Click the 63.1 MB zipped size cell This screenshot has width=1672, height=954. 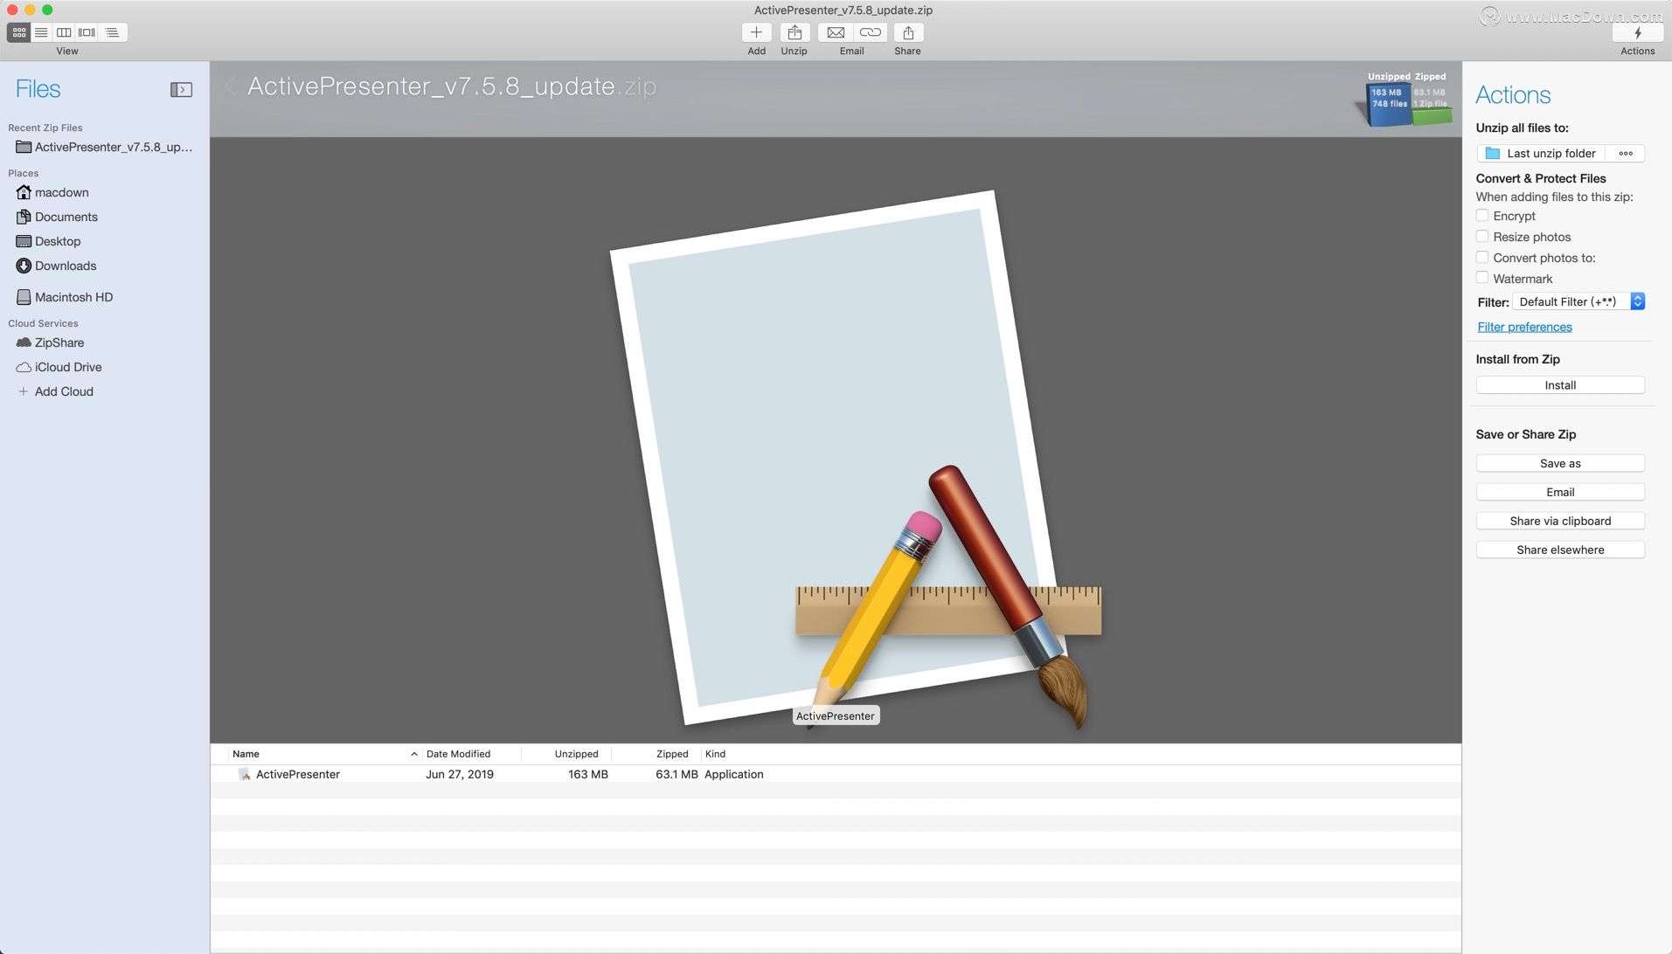click(676, 774)
